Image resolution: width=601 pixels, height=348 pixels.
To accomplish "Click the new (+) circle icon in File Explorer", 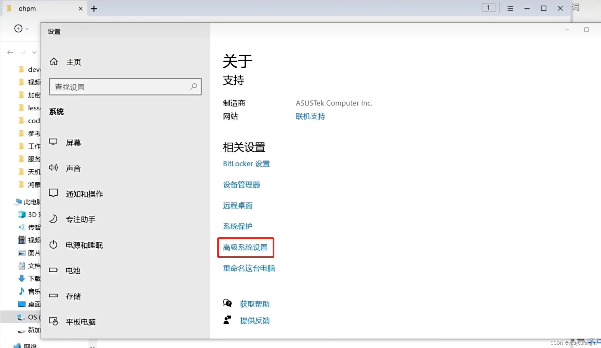I will coord(18,28).
